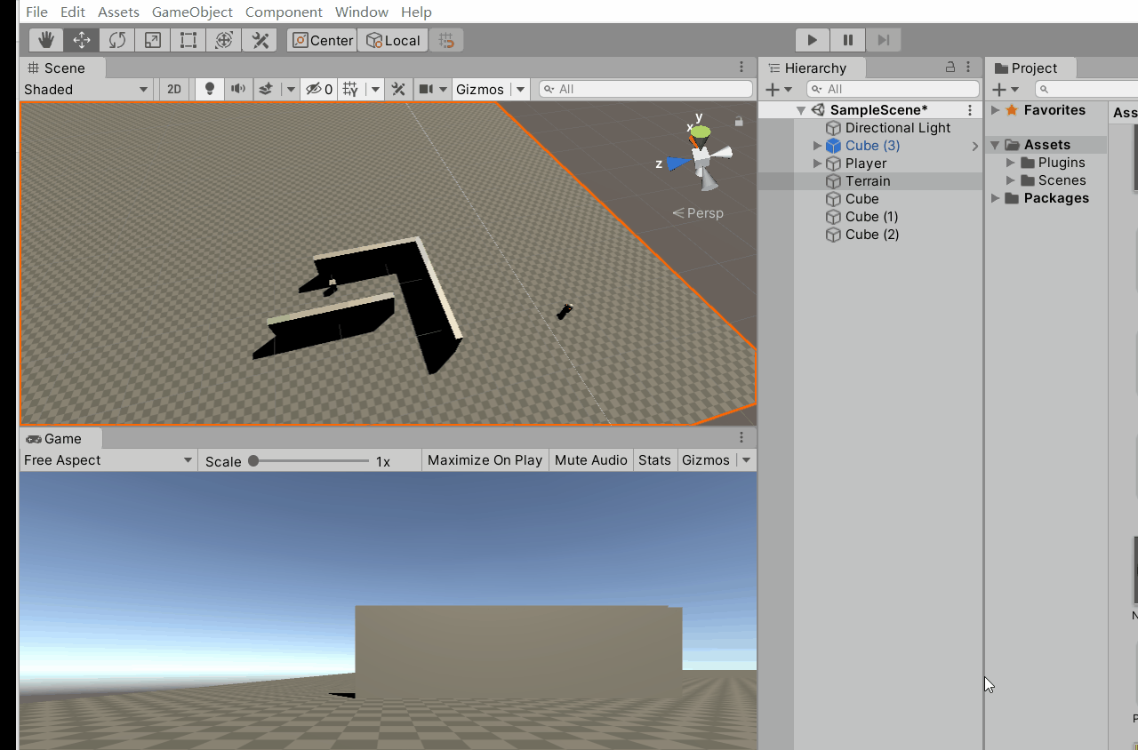
Task: Open the Free Aspect dropdown
Action: tap(108, 460)
